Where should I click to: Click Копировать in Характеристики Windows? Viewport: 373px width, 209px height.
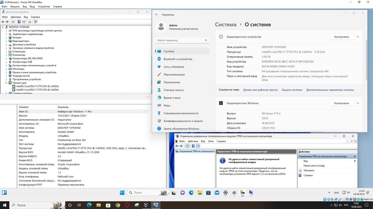[x=342, y=103]
